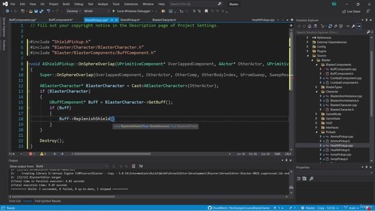Click the Undo arrow icon
Viewport: 375px width, 211px height.
tap(49, 11)
